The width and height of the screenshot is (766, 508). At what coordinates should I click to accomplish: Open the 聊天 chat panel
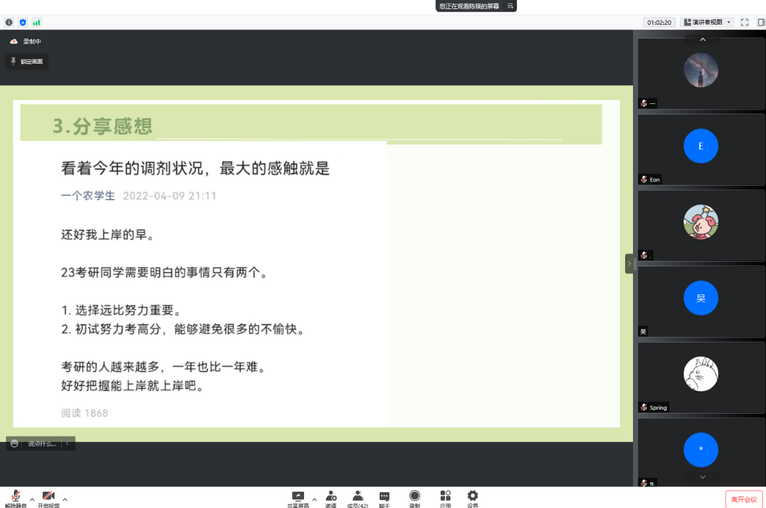pos(385,498)
